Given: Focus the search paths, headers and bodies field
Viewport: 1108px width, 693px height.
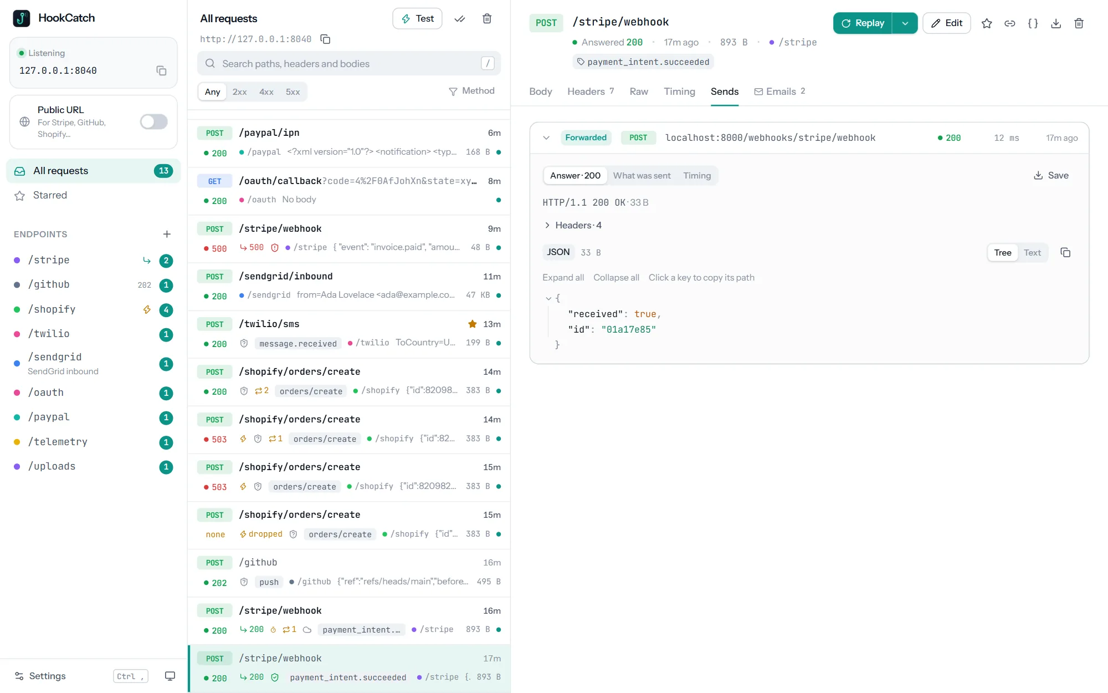Looking at the screenshot, I should coord(349,63).
